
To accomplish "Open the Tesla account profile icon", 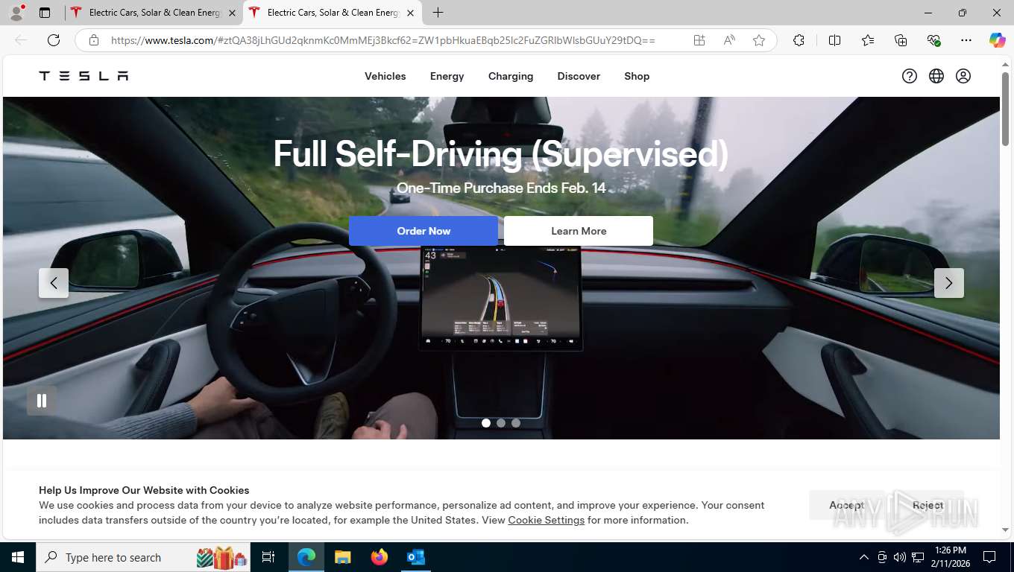I will 963,76.
